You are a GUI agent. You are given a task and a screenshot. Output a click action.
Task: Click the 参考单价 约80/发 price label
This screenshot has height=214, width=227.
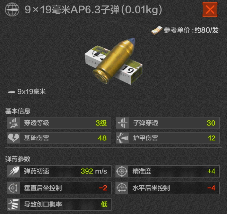(191, 30)
